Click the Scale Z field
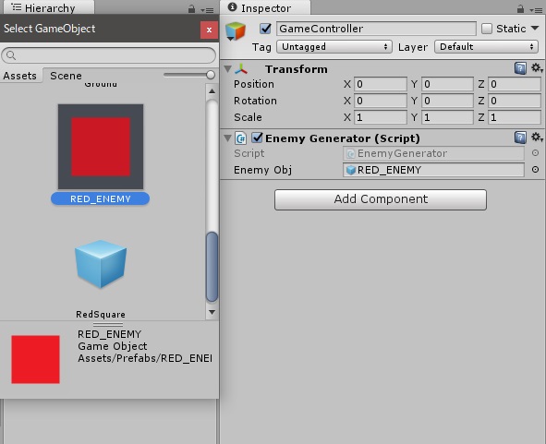The image size is (546, 444). (515, 117)
